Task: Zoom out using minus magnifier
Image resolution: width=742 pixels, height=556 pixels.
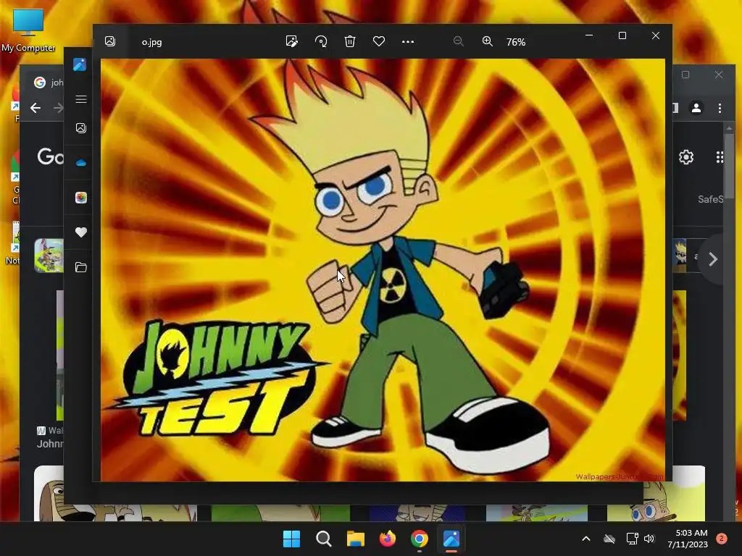Action: [458, 41]
